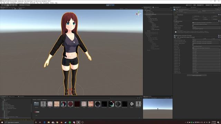Switch to the Animation tab
Image resolution: width=221 pixels, height=124 pixels.
(21, 96)
